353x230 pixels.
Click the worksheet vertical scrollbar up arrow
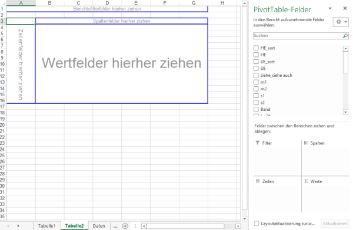tap(245, 4)
